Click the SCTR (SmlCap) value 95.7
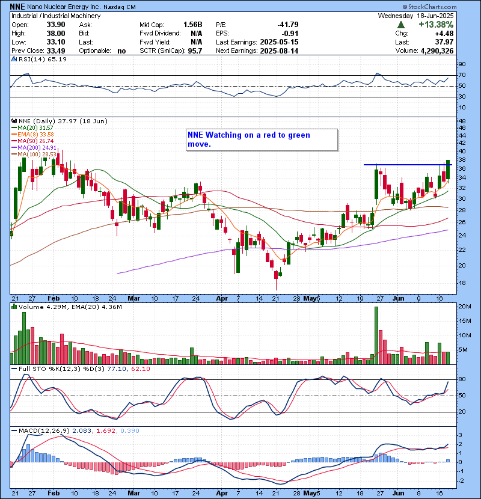The width and height of the screenshot is (481, 499). pyautogui.click(x=195, y=51)
